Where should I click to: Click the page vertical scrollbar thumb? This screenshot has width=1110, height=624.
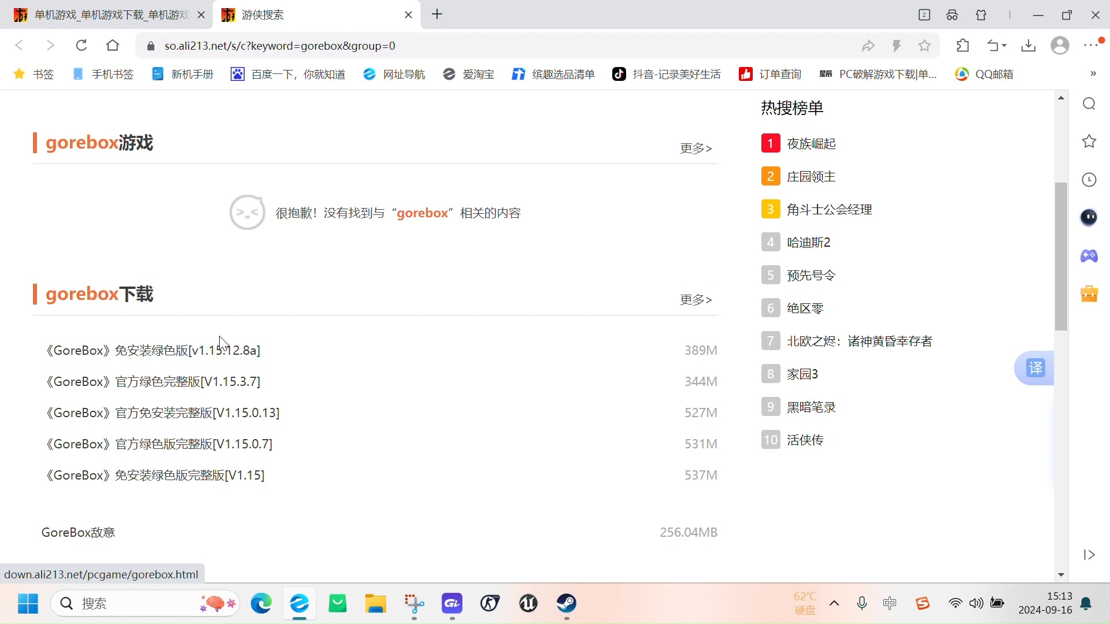pos(1061,256)
